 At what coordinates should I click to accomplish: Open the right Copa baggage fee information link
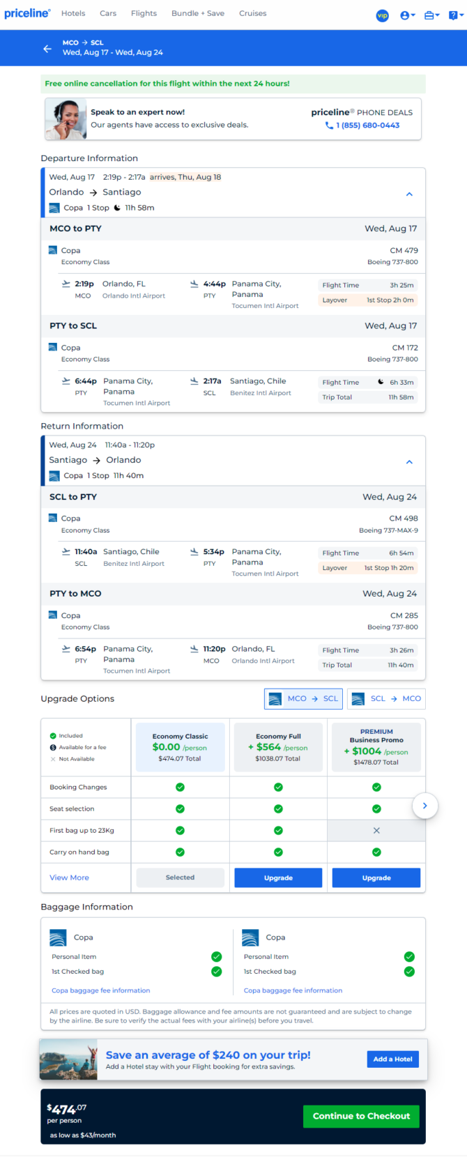[293, 990]
